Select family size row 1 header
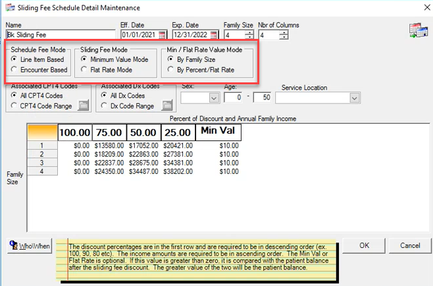The height and width of the screenshot is (286, 433). [42, 146]
